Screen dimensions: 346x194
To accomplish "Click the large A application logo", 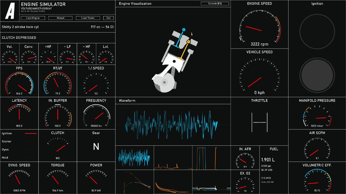I will tap(10, 11).
